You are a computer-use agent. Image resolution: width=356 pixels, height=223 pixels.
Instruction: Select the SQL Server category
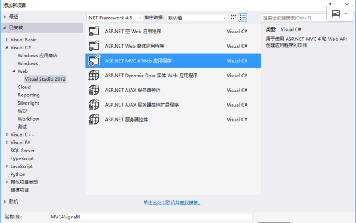23,151
